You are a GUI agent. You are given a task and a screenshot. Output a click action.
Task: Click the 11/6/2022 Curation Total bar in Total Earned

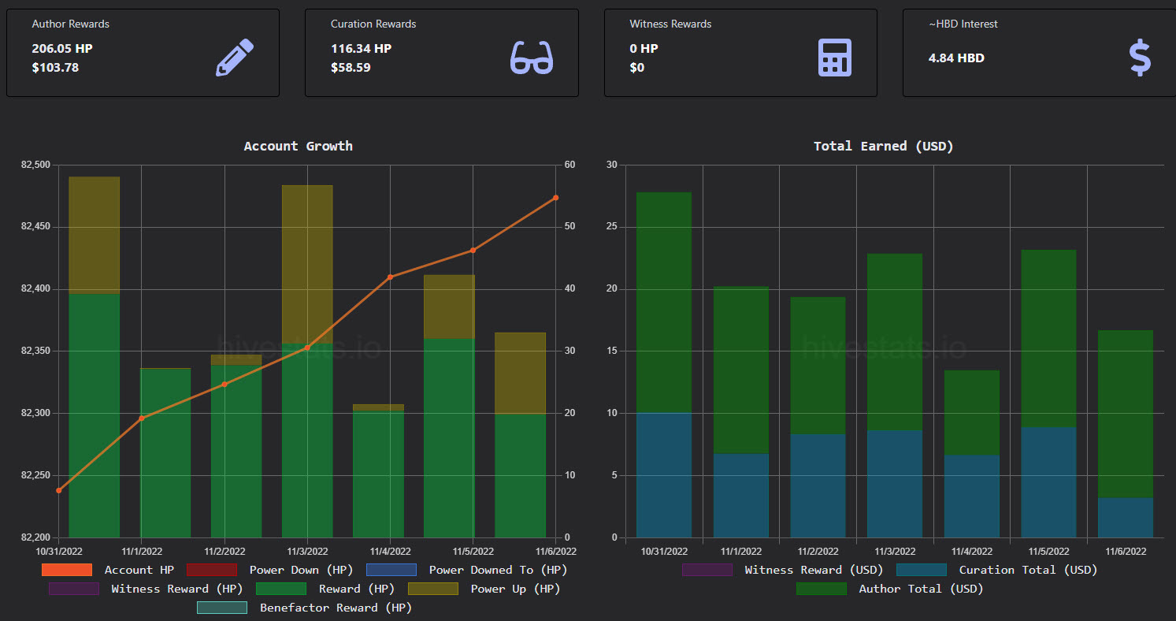pos(1126,518)
